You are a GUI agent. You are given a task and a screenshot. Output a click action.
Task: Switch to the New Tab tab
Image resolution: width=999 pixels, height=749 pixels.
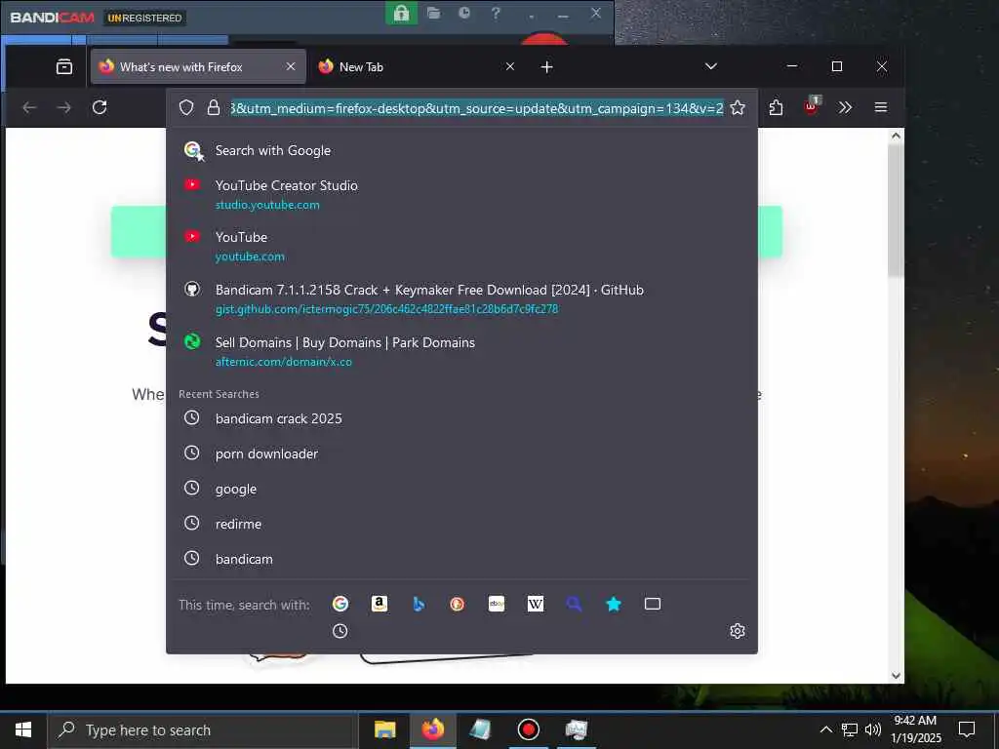pyautogui.click(x=418, y=66)
